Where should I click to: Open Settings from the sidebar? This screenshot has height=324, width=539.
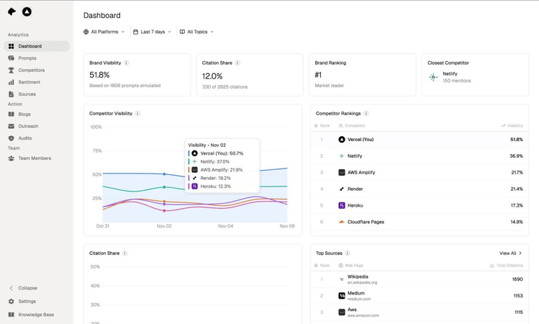pos(37,301)
